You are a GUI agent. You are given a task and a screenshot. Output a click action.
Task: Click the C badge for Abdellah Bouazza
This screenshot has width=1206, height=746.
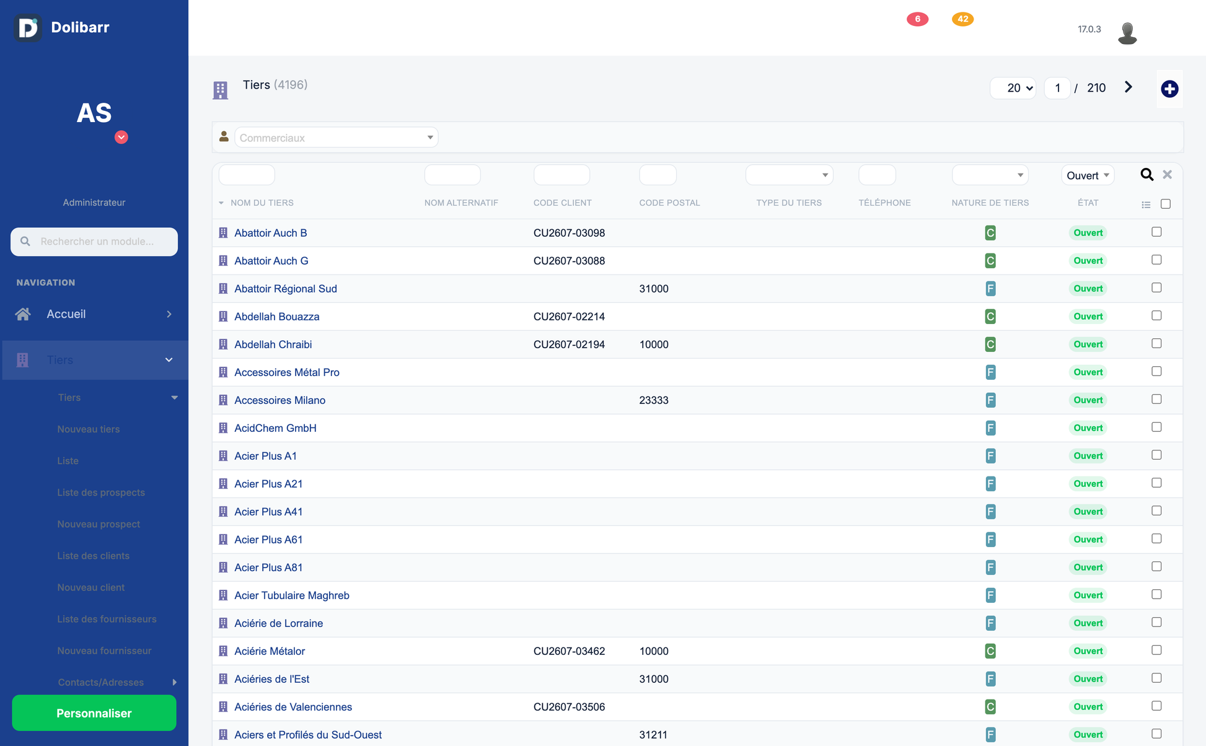990,317
